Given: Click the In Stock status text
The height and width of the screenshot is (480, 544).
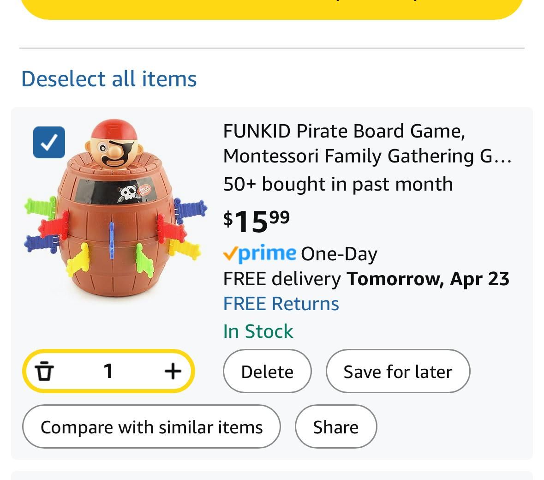Looking at the screenshot, I should point(258,331).
